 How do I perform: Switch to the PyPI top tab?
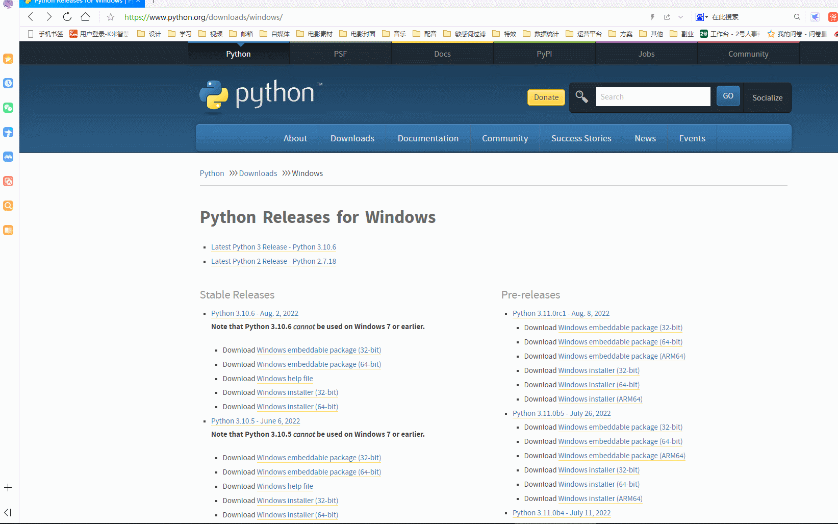click(544, 54)
